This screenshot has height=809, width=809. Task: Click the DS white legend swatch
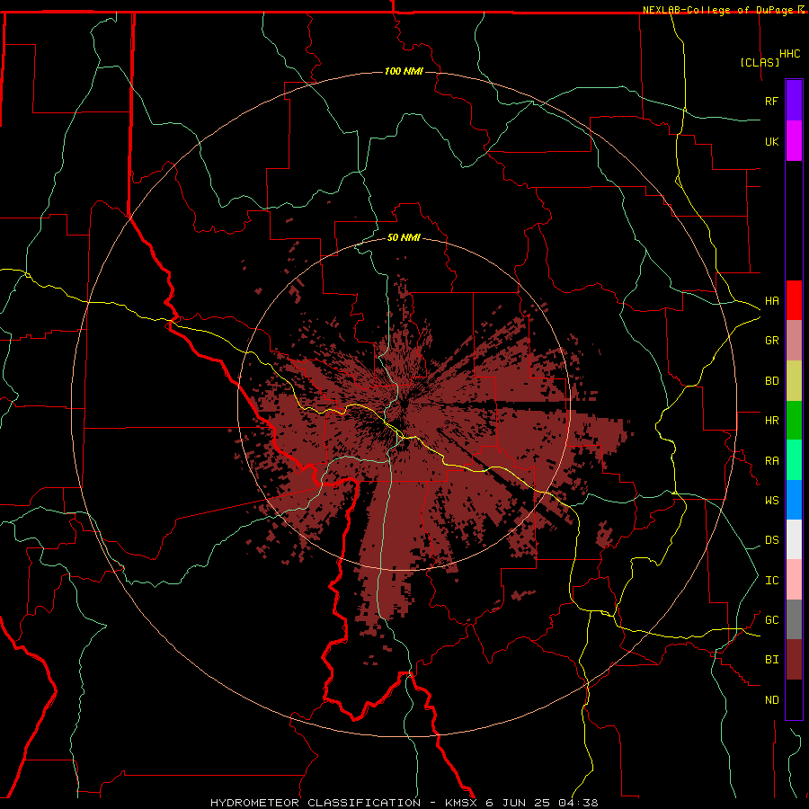(x=794, y=539)
